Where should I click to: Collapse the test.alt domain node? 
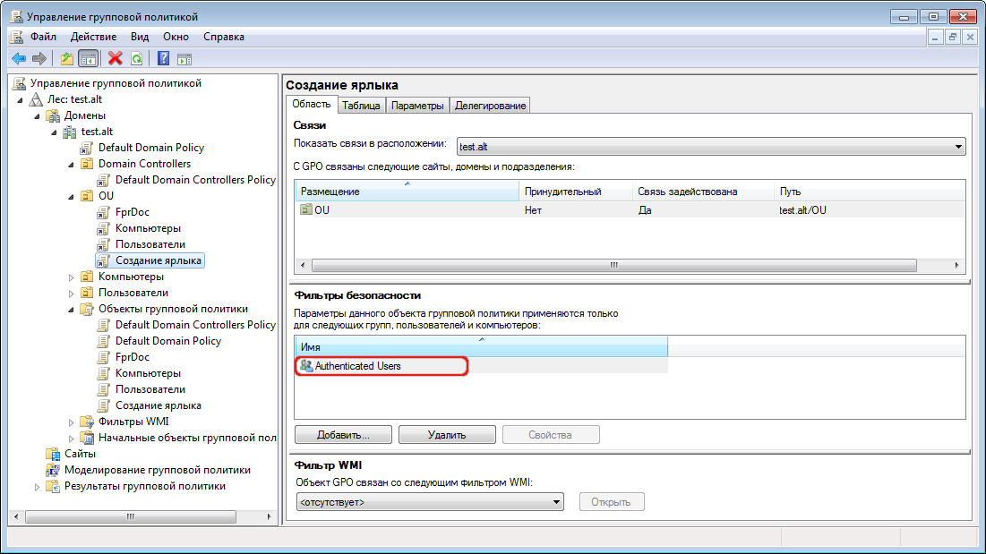click(x=54, y=132)
